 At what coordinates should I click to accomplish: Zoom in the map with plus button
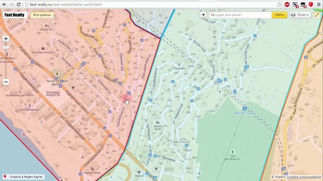pos(6,39)
